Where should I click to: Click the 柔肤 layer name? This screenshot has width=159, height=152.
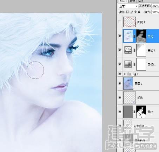pos(150,112)
